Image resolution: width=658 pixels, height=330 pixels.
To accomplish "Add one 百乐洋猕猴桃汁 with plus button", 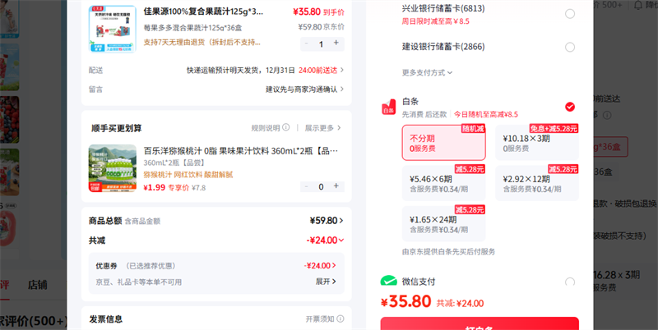I will coord(336,186).
